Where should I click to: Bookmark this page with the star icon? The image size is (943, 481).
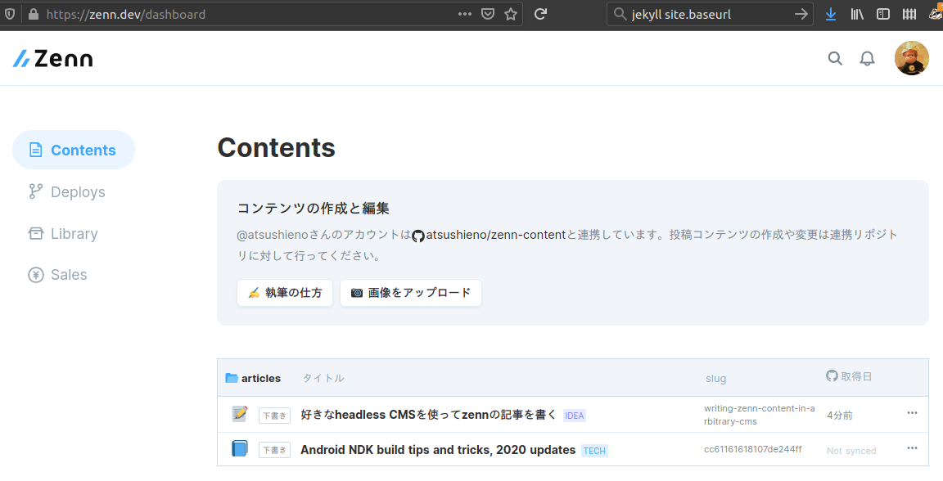pyautogui.click(x=510, y=14)
